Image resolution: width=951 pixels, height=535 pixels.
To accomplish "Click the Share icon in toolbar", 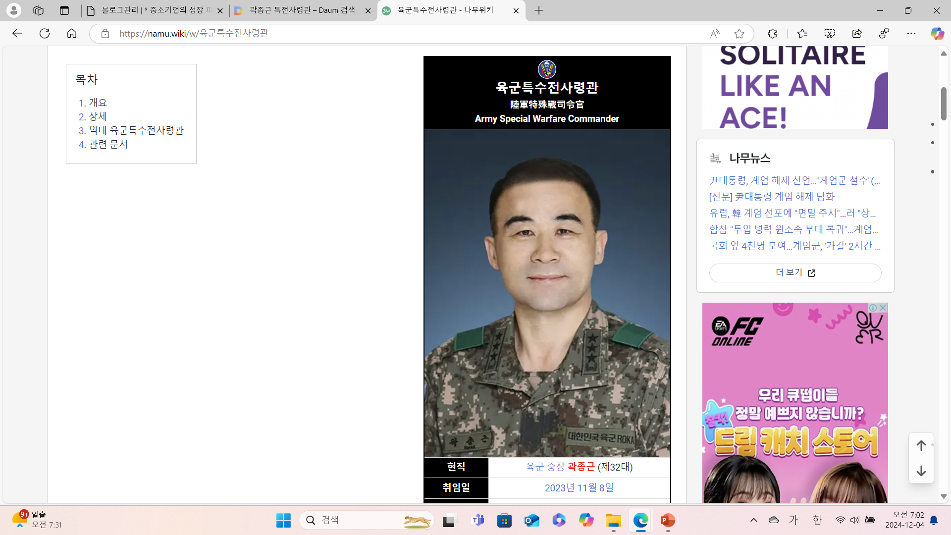I will point(857,33).
